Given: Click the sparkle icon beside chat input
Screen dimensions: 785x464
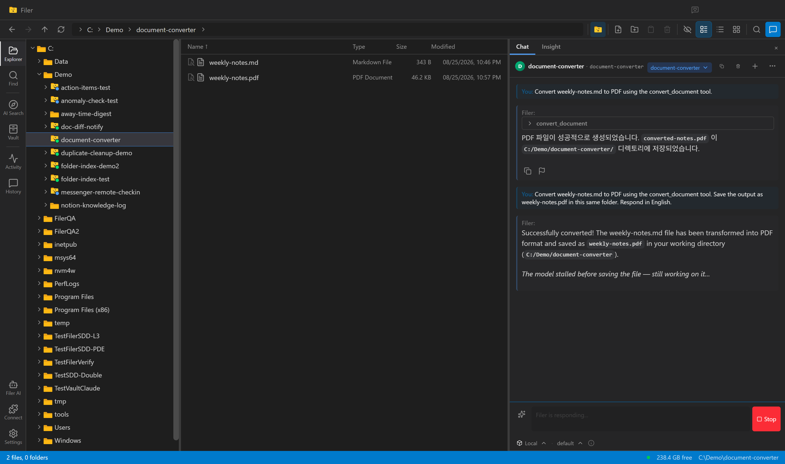Looking at the screenshot, I should coord(521,415).
